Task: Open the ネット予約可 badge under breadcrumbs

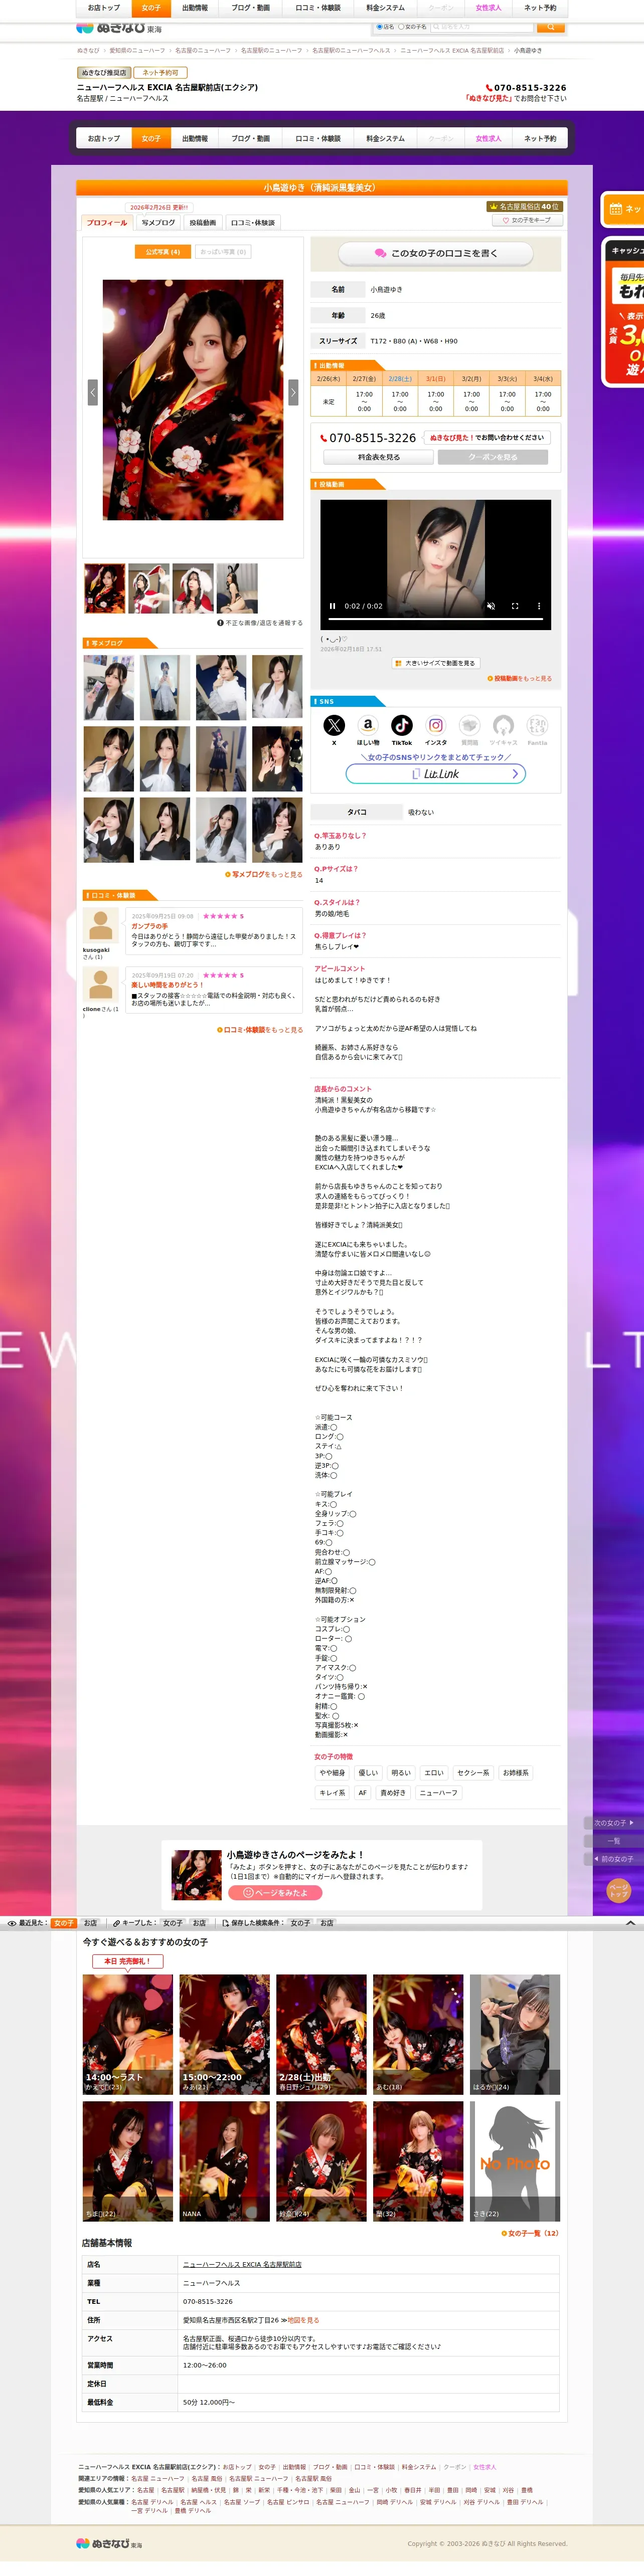Action: pyautogui.click(x=160, y=73)
